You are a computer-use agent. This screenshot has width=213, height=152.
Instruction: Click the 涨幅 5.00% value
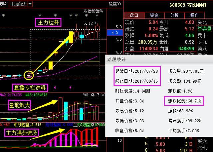[151, 36]
